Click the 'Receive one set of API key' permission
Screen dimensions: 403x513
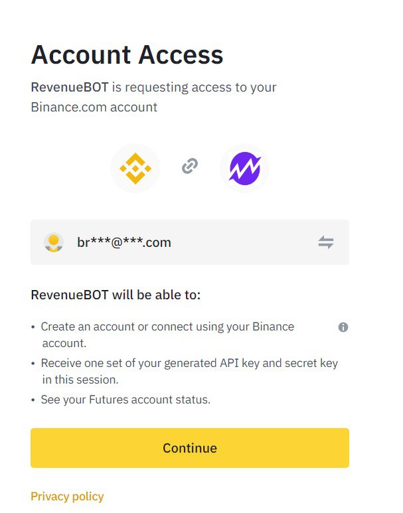pos(189,363)
